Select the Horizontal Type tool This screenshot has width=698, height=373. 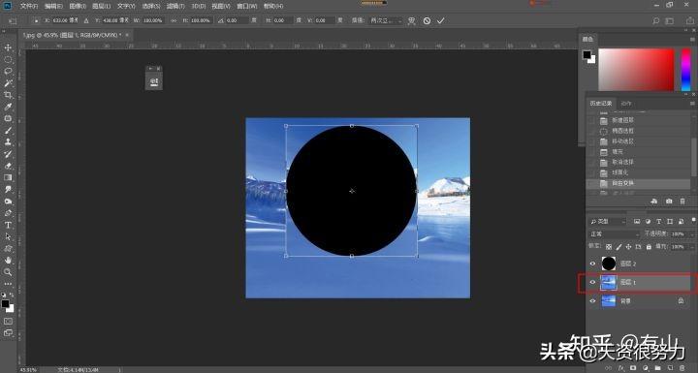(8, 225)
